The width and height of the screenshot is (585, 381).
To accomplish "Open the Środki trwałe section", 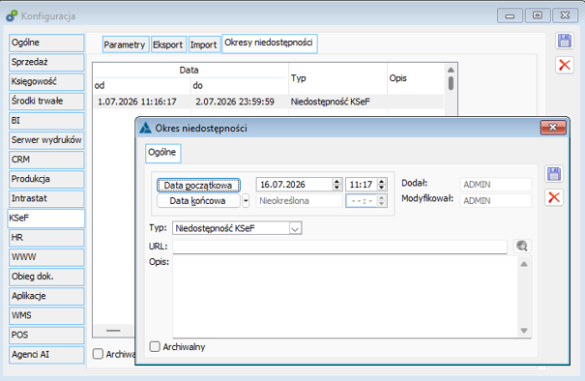I will coord(46,101).
